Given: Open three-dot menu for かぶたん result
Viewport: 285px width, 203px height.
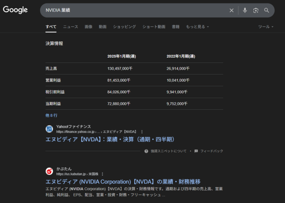Looking at the screenshot, I should [x=102, y=174].
